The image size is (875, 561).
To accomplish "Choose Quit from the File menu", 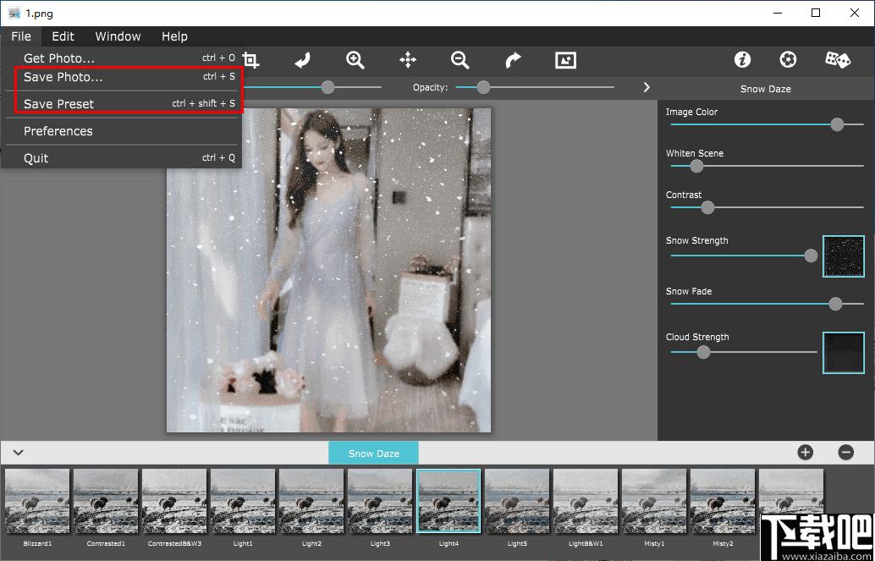I will pyautogui.click(x=122, y=158).
